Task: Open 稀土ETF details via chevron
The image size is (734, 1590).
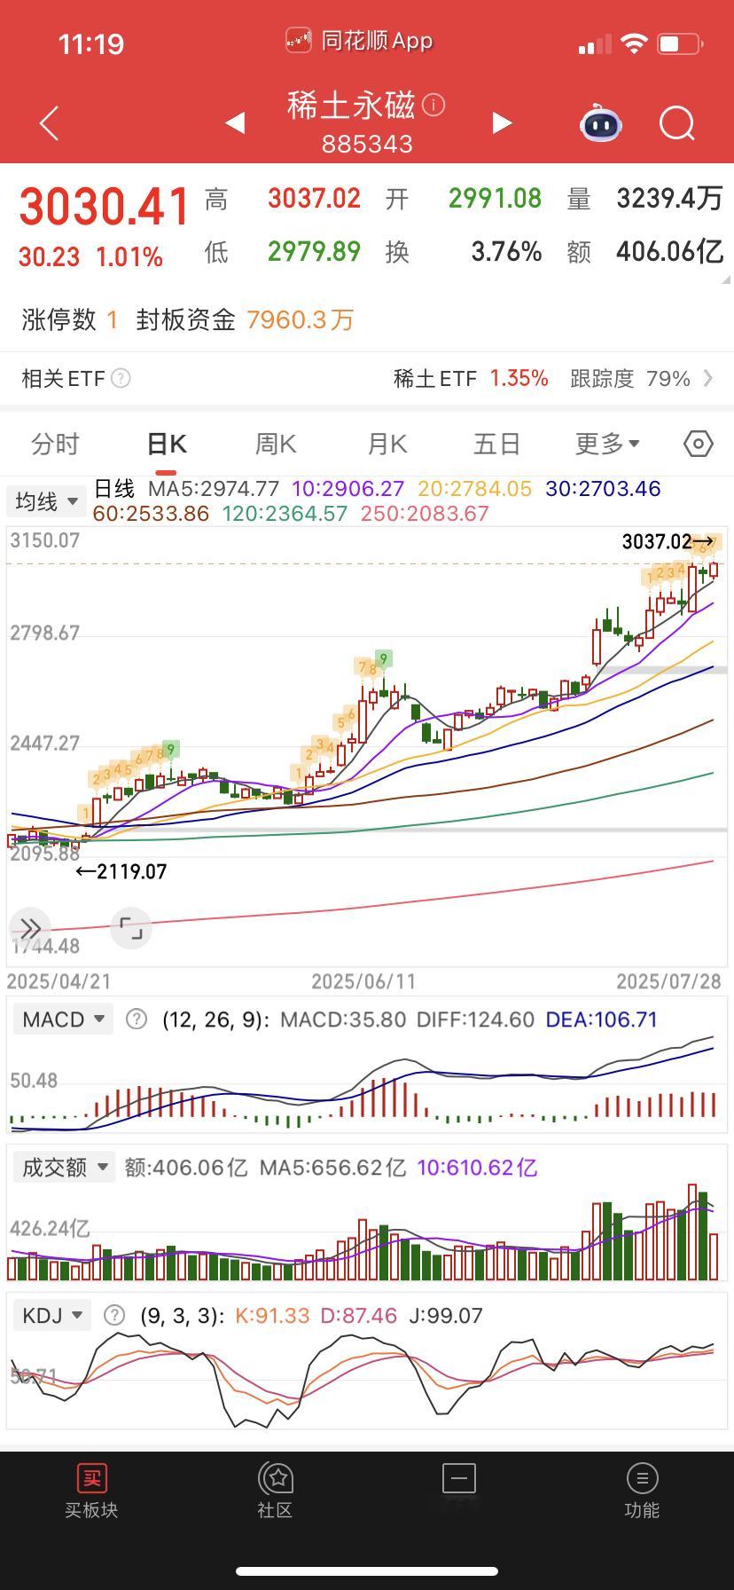Action: tap(708, 379)
